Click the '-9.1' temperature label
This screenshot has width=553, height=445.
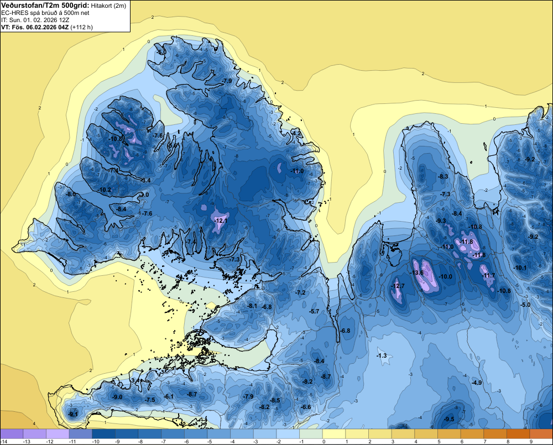73,415
